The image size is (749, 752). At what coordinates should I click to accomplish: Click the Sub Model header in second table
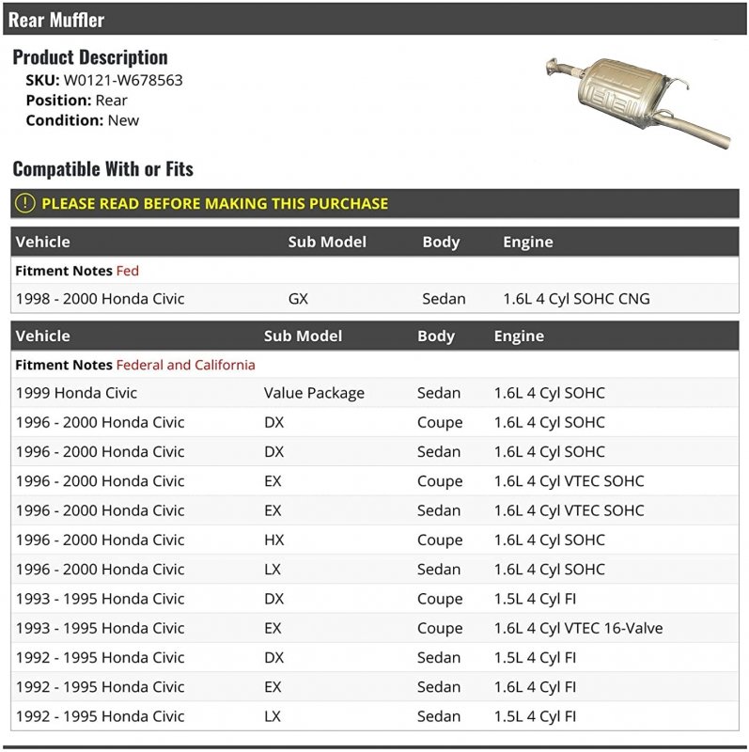[303, 336]
